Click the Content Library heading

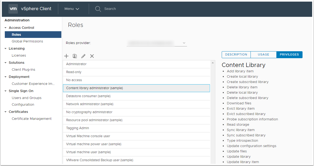click(x=244, y=65)
